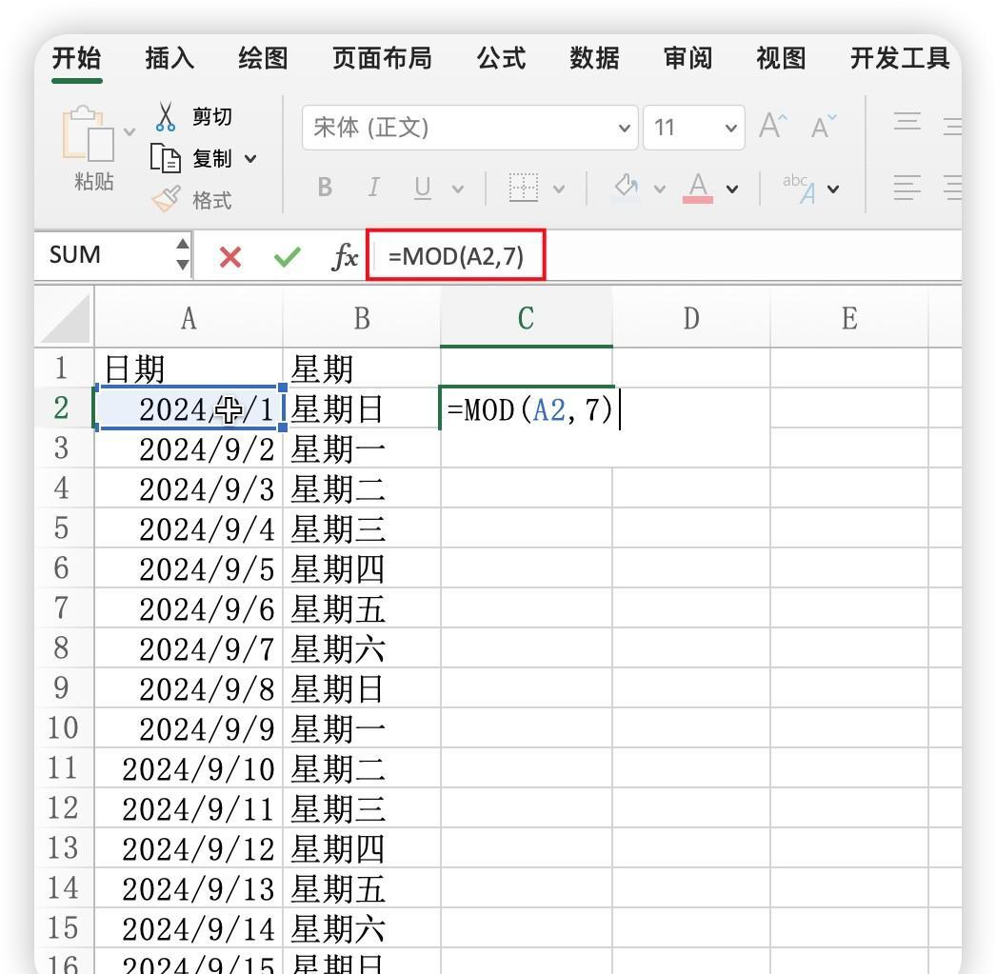Click the 复制 label button
The height and width of the screenshot is (974, 996).
point(212,159)
